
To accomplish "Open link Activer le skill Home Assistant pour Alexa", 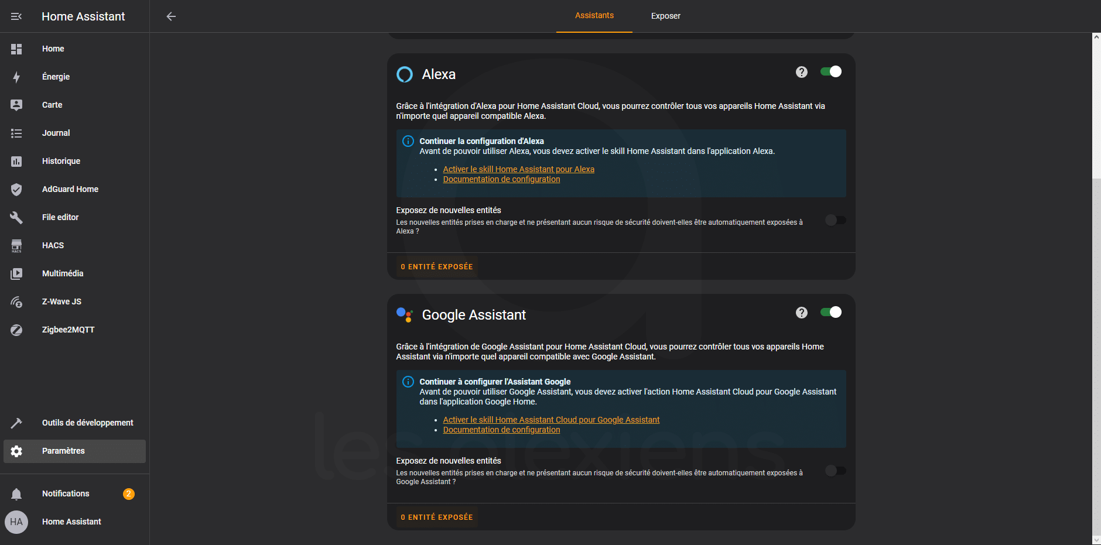I will [x=518, y=169].
